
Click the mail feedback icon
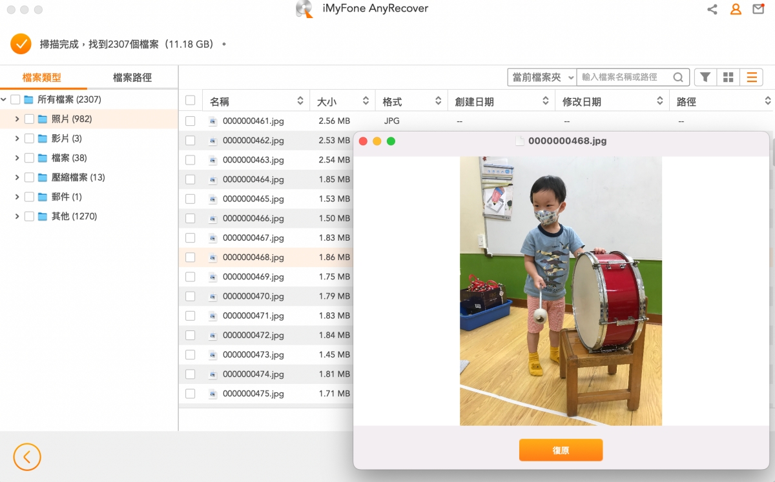coord(758,10)
